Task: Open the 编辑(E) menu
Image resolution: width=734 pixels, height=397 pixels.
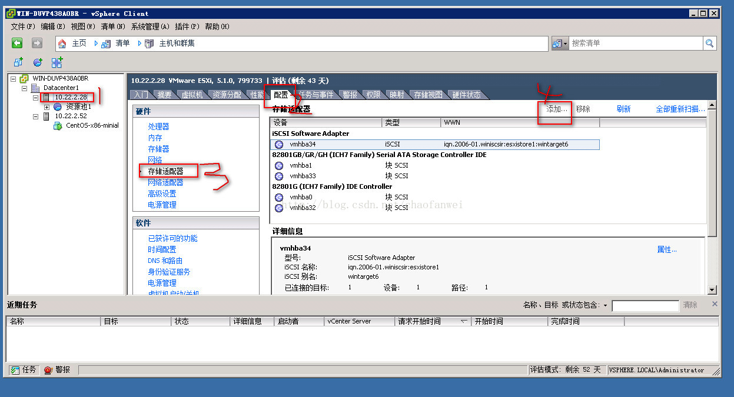Action: point(53,26)
